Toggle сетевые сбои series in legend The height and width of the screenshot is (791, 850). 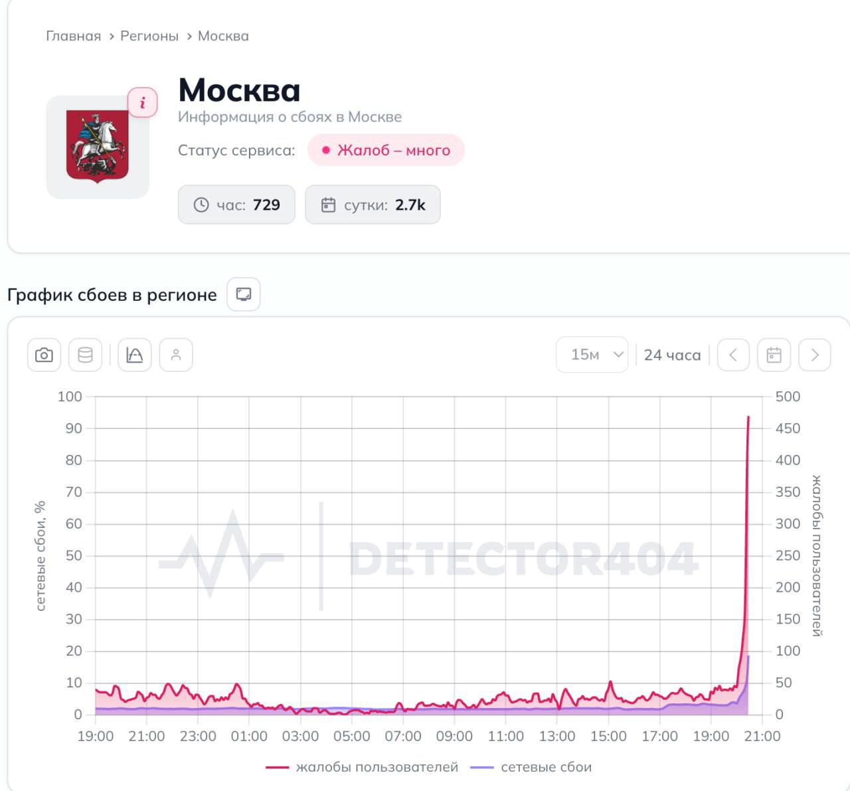[x=531, y=767]
